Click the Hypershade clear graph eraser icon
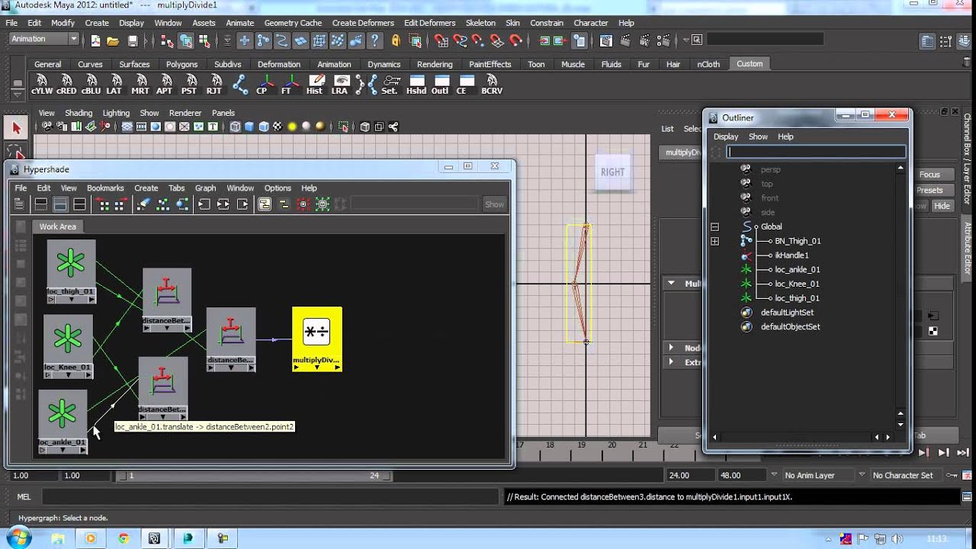This screenshot has height=549, width=976. coord(143,204)
